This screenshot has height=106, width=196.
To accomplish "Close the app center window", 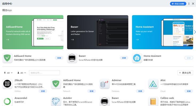I will point(193,4).
